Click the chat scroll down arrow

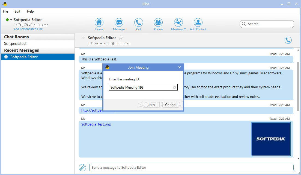(298, 159)
